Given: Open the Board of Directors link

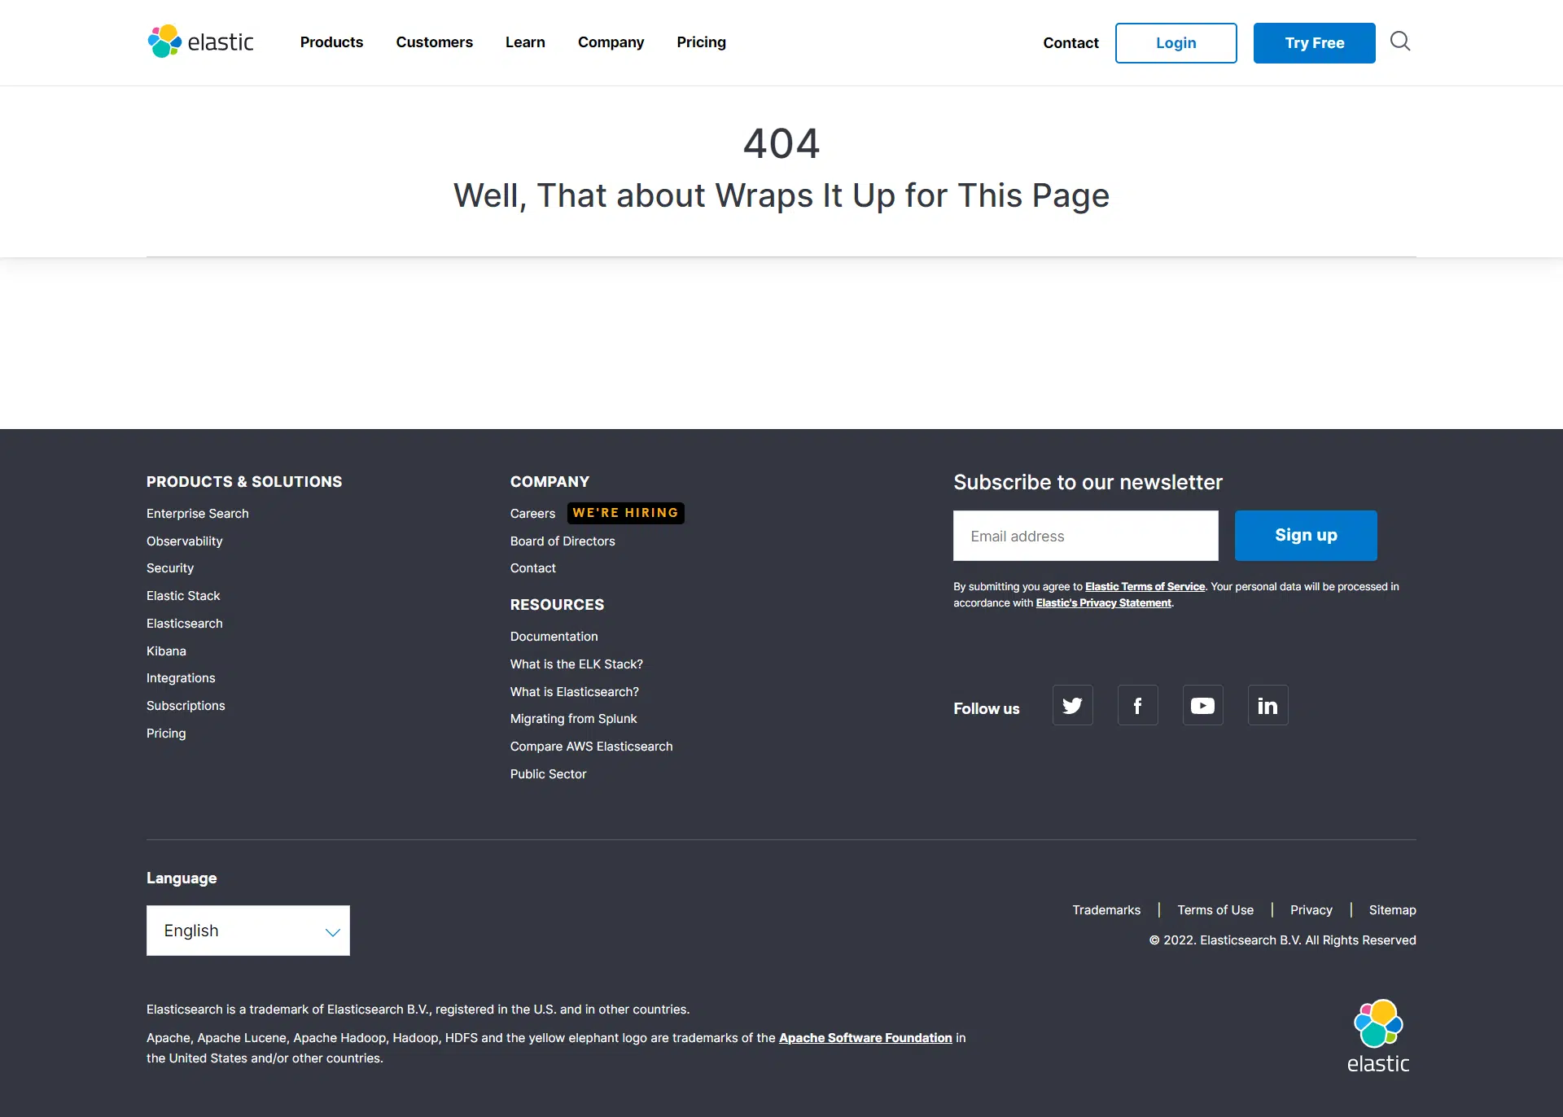Looking at the screenshot, I should 563,541.
